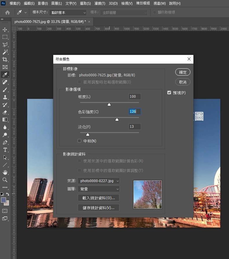Click the 載入統計資料 button
Screen dimensions: 229x259
pyautogui.click(x=99, y=198)
